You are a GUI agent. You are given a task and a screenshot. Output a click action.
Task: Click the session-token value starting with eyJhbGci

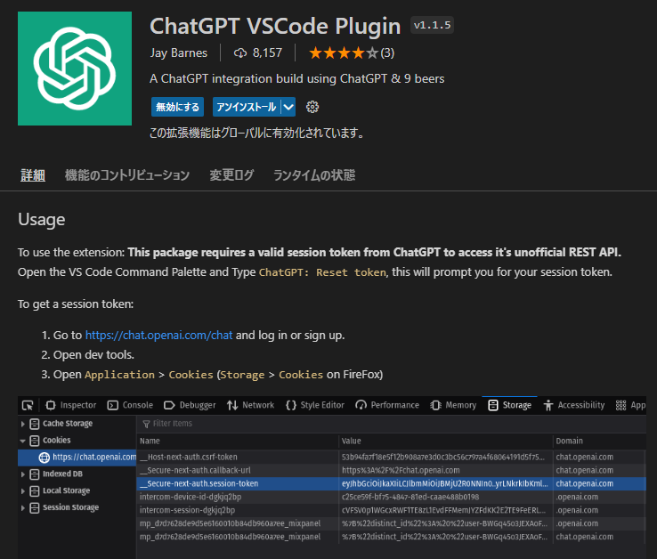(x=445, y=483)
